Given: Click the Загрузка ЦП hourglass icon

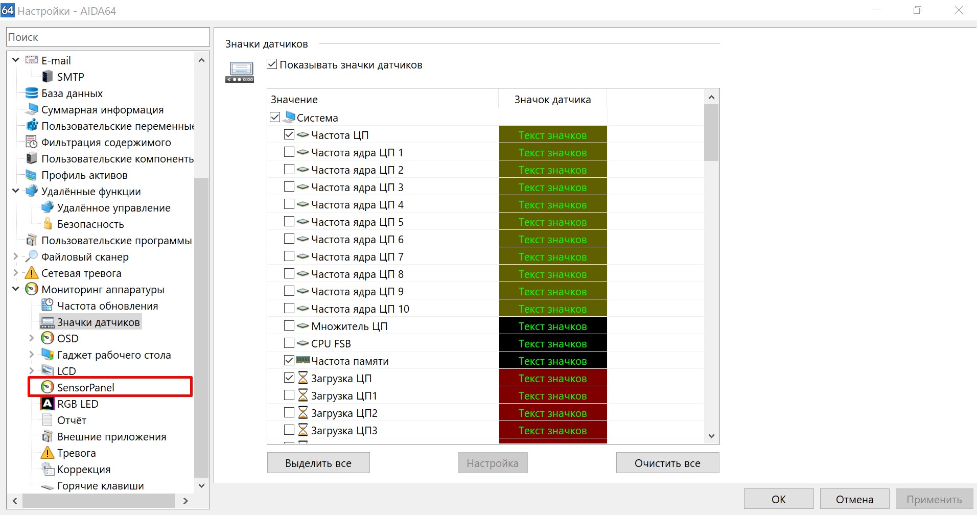Looking at the screenshot, I should [x=303, y=378].
